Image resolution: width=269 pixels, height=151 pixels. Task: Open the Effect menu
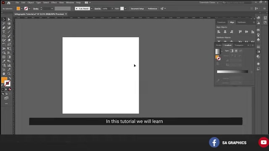[54, 3]
